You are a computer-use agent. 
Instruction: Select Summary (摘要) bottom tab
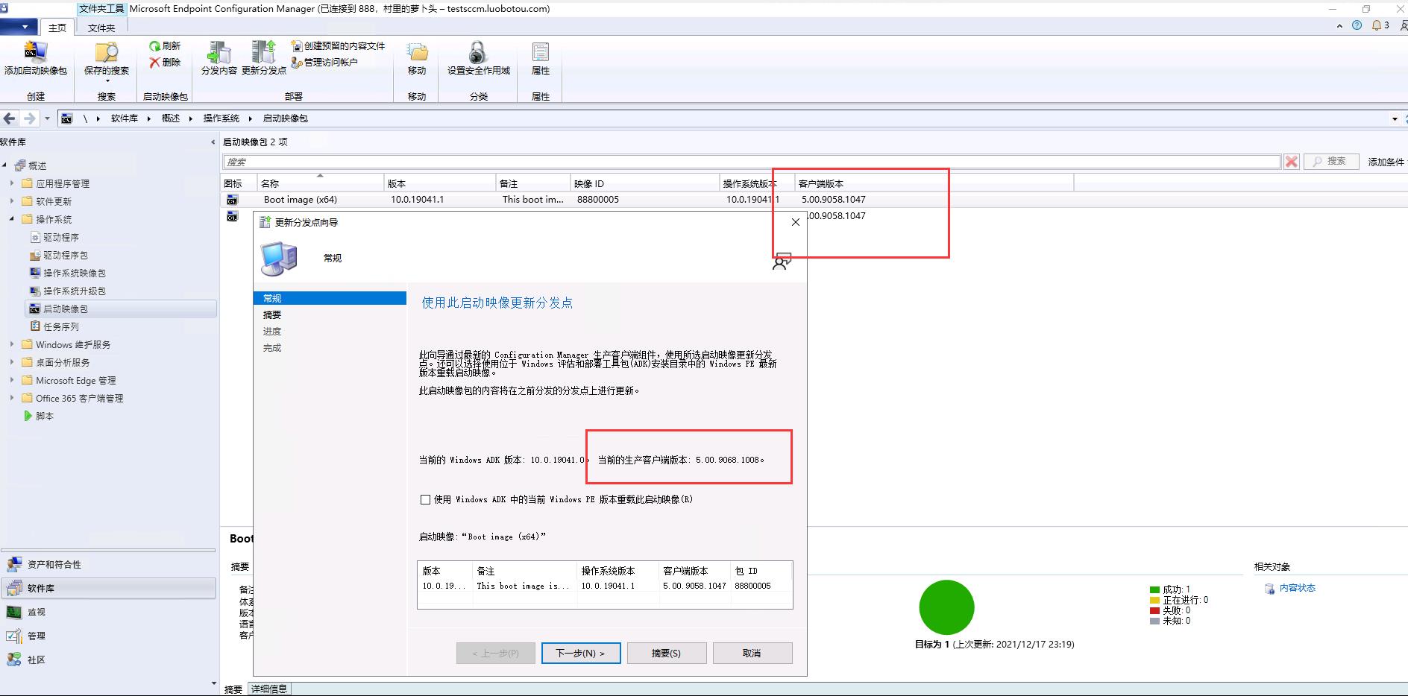[233, 689]
